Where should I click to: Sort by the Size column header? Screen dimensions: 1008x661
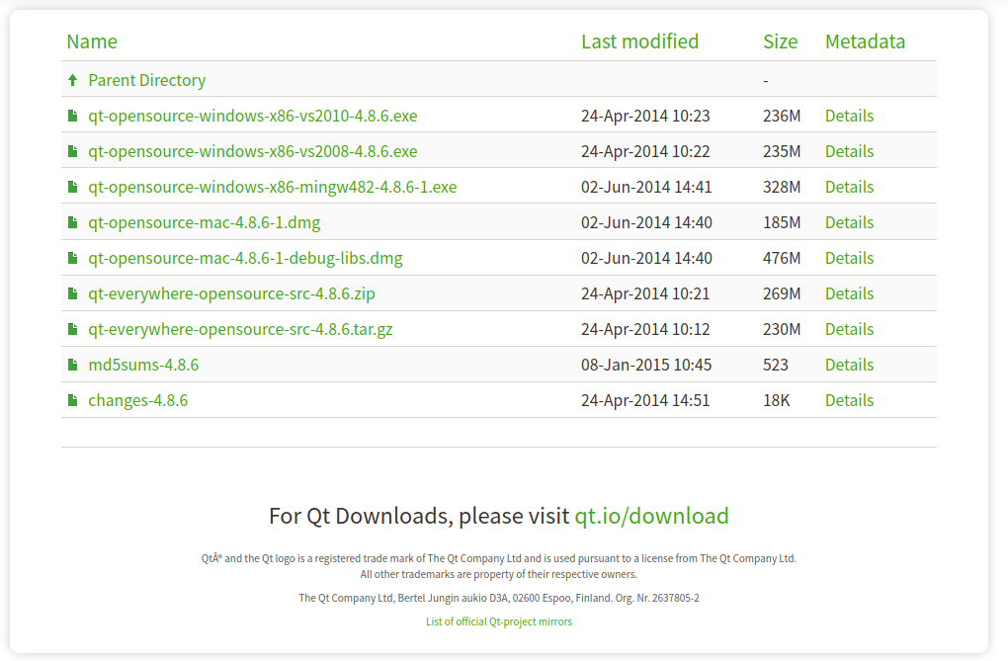tap(780, 41)
